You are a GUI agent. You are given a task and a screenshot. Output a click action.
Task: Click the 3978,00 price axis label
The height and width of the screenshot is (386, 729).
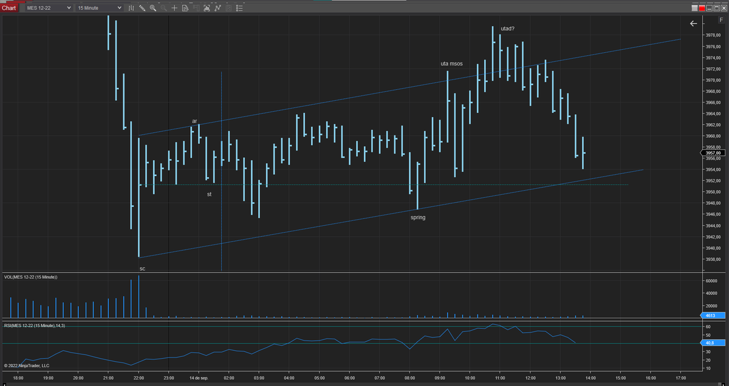tap(714, 35)
